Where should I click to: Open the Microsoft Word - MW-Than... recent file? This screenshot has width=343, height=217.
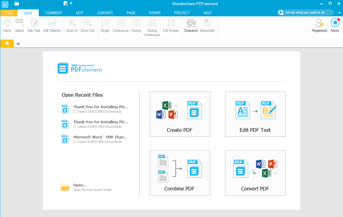[100, 139]
